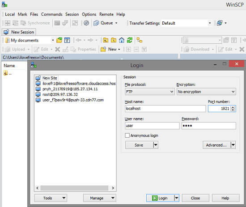Open the Help menu
The image size is (246, 207).
pyautogui.click(x=121, y=14)
